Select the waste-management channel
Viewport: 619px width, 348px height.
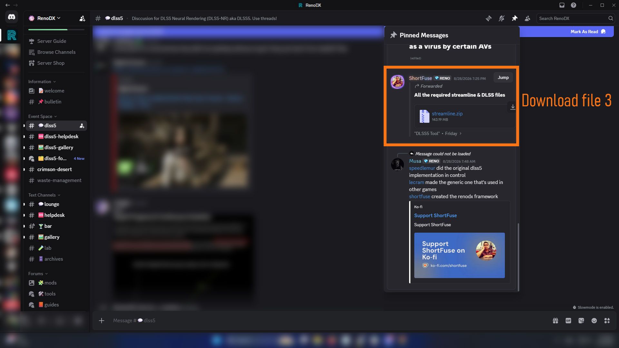pyautogui.click(x=56, y=180)
